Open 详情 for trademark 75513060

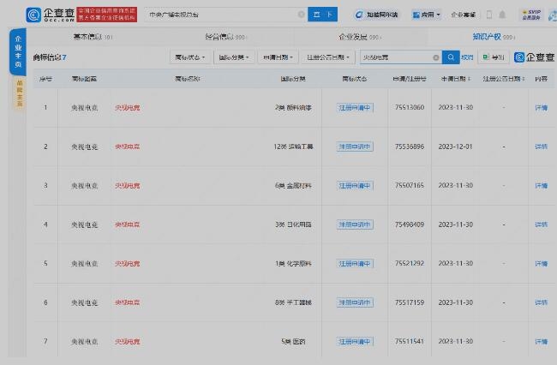[x=541, y=108]
